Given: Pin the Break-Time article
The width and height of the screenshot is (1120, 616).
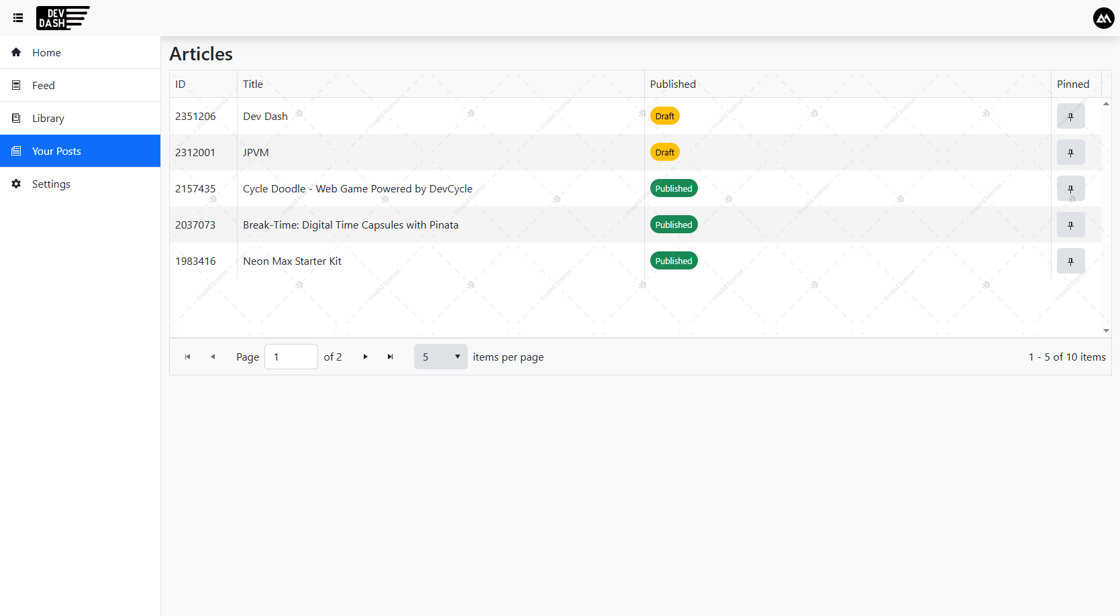Looking at the screenshot, I should [1070, 225].
